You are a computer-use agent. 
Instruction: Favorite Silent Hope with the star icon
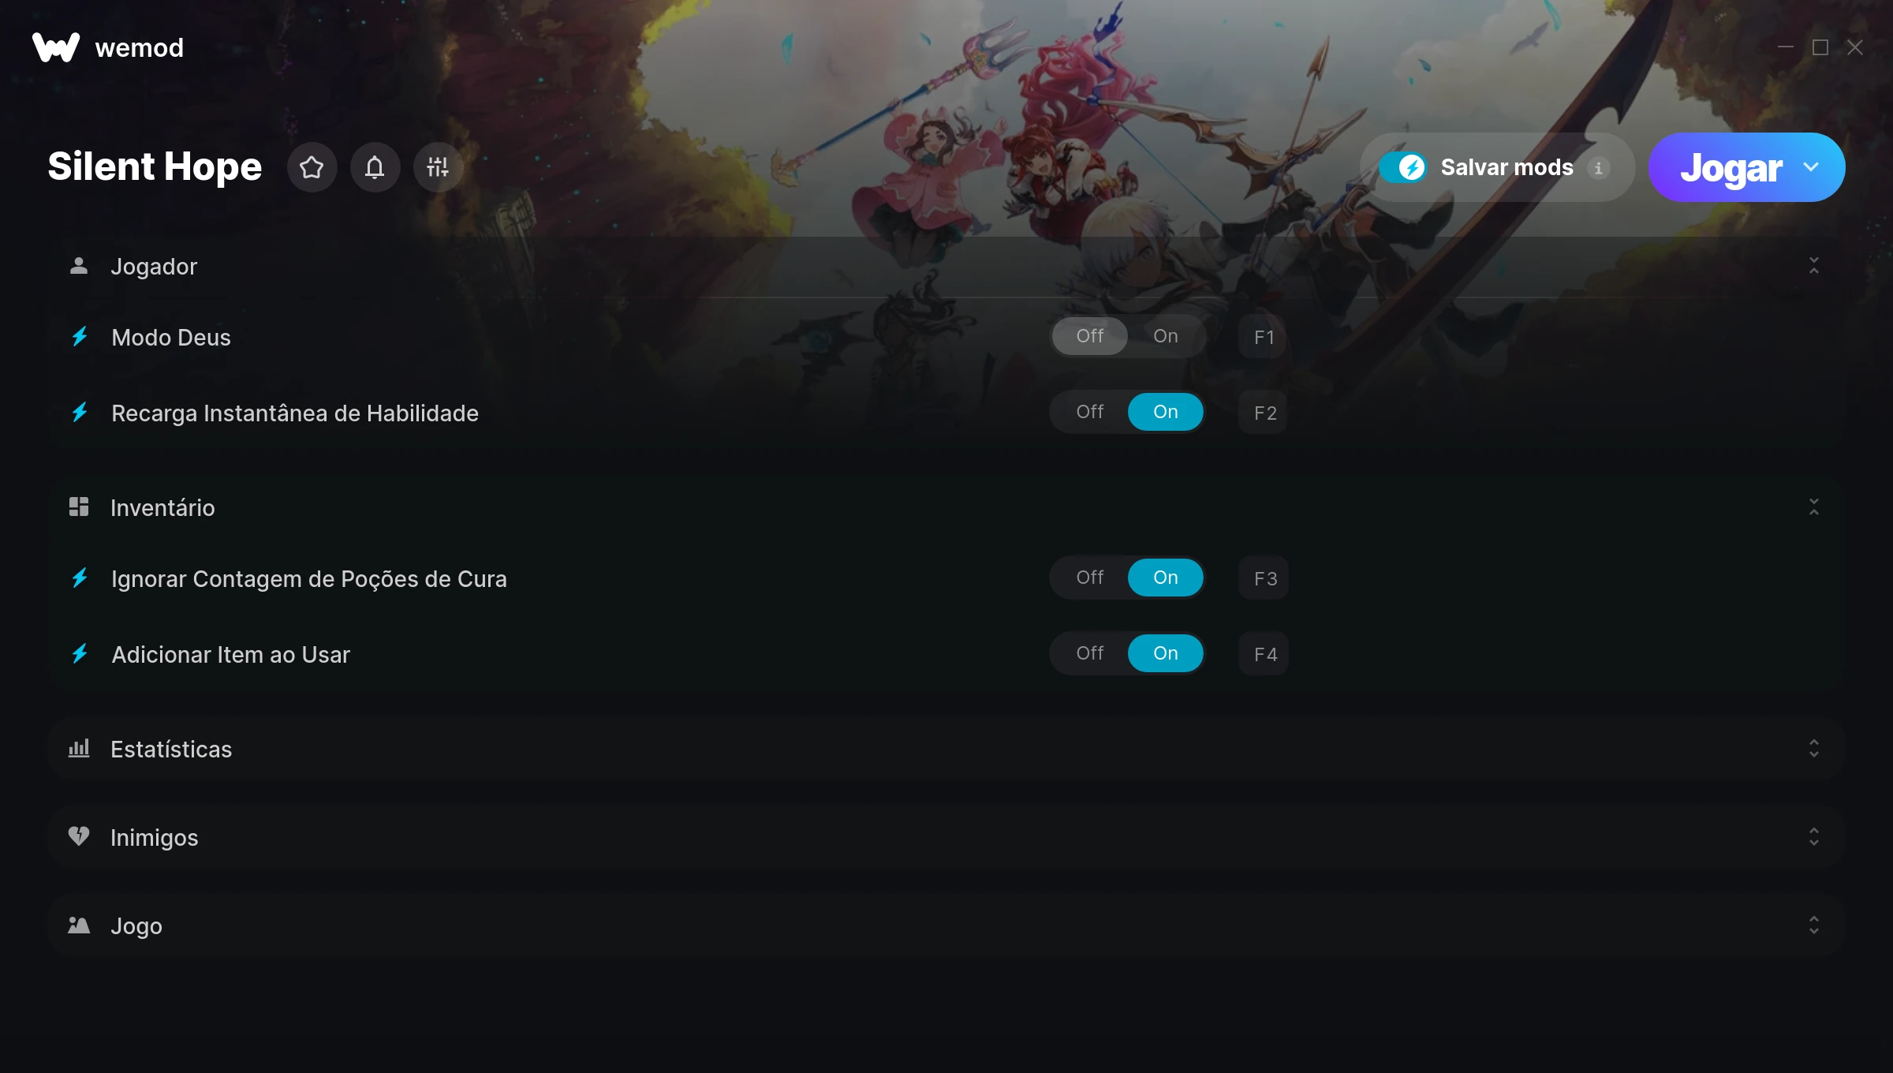(x=312, y=167)
